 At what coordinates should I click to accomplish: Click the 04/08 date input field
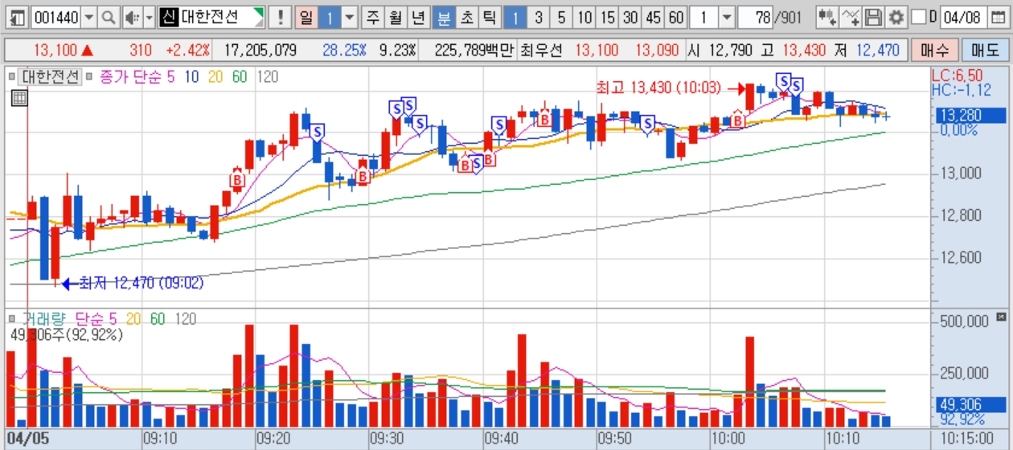pyautogui.click(x=962, y=17)
